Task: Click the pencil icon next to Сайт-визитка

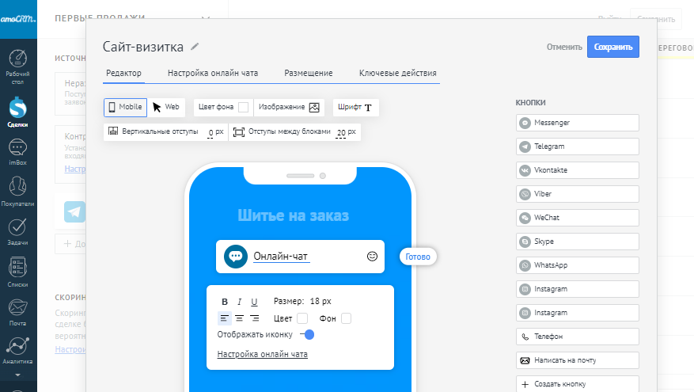Action: click(x=195, y=47)
